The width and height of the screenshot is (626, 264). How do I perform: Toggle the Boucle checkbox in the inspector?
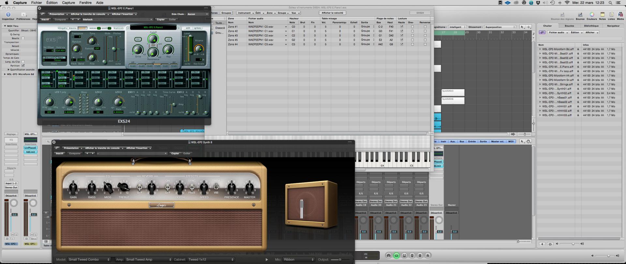click(x=23, y=38)
